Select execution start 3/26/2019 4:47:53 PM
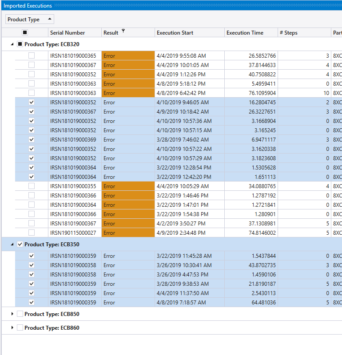The height and width of the screenshot is (355, 342). point(183,275)
